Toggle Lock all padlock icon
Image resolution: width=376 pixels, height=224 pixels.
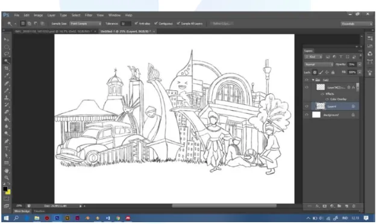pos(333,72)
